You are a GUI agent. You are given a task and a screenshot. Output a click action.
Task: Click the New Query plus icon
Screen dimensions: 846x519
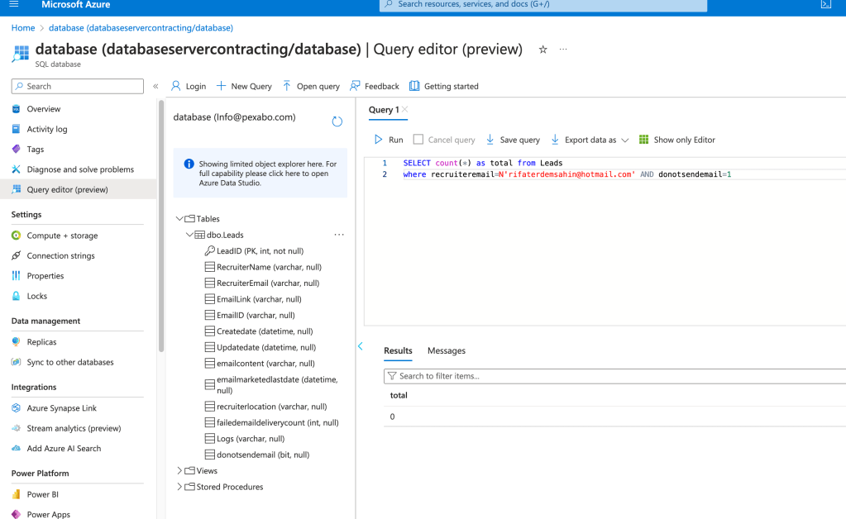[221, 86]
